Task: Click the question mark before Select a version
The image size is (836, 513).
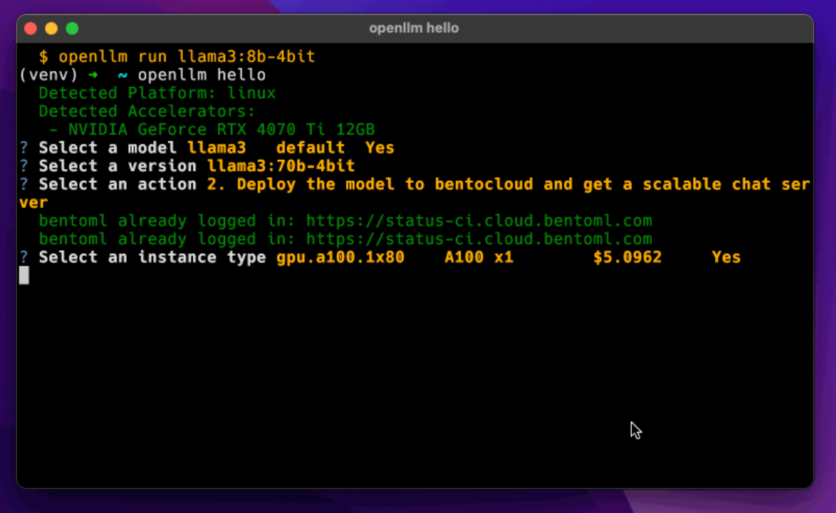Action: pyautogui.click(x=24, y=166)
